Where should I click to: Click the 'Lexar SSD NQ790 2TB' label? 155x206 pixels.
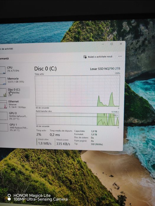tap(105, 69)
